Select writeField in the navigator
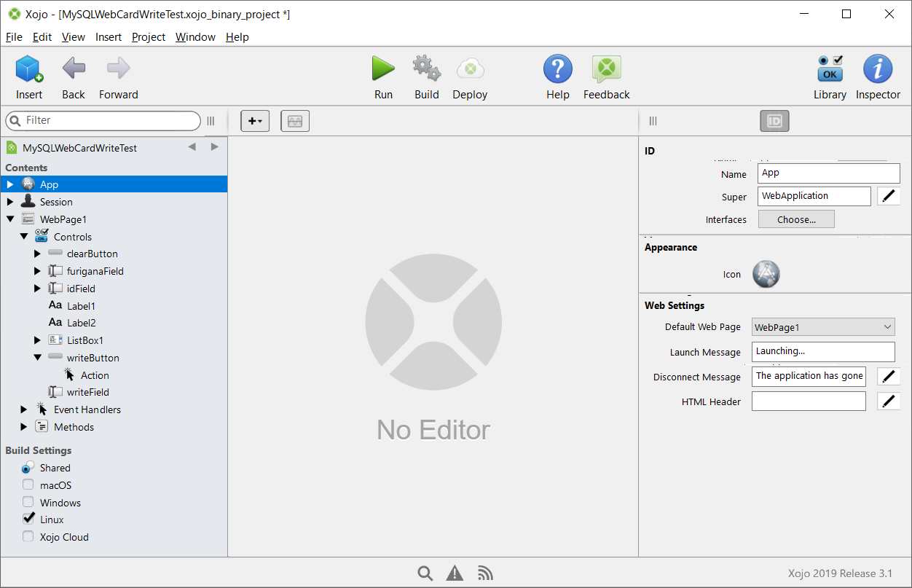The image size is (912, 588). [87, 392]
